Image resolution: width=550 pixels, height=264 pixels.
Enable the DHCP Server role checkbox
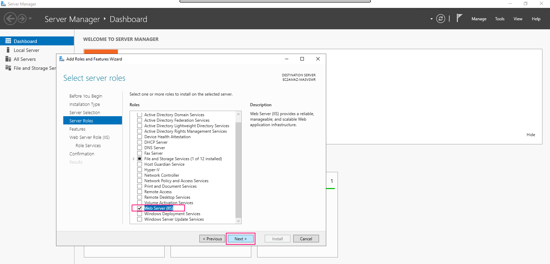click(x=140, y=142)
